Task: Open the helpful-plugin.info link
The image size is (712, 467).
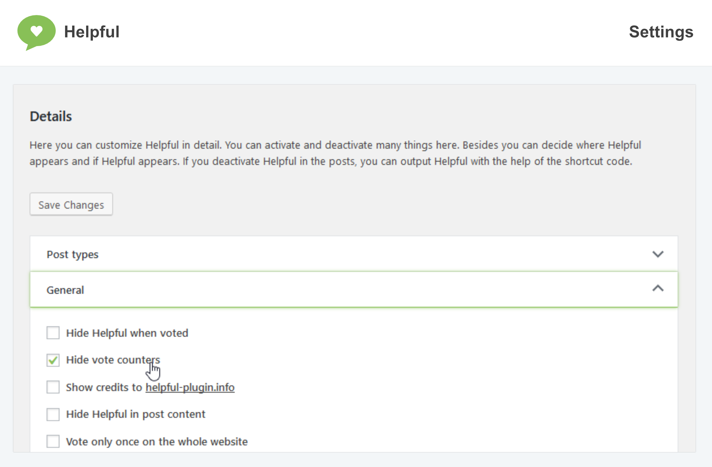Action: [190, 387]
